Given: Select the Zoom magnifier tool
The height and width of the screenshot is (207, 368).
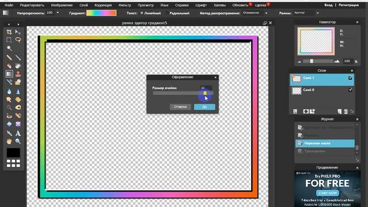Looking at the screenshot, I should pos(18,141).
